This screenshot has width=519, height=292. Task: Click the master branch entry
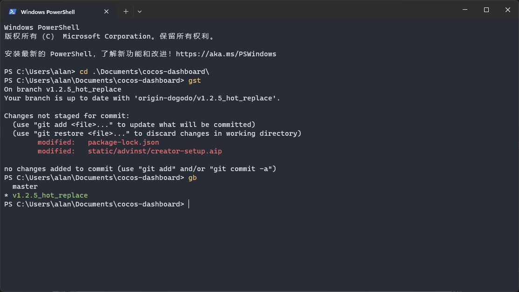(25, 186)
